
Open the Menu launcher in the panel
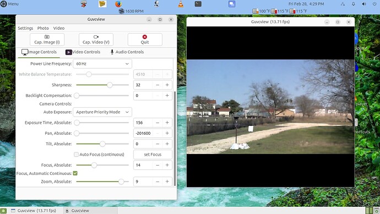click(x=9, y=4)
